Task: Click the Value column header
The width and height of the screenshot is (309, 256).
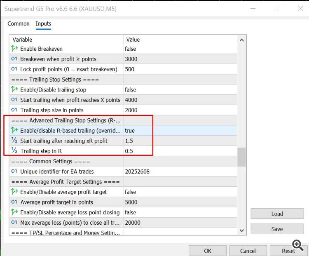Action: pyautogui.click(x=180, y=40)
